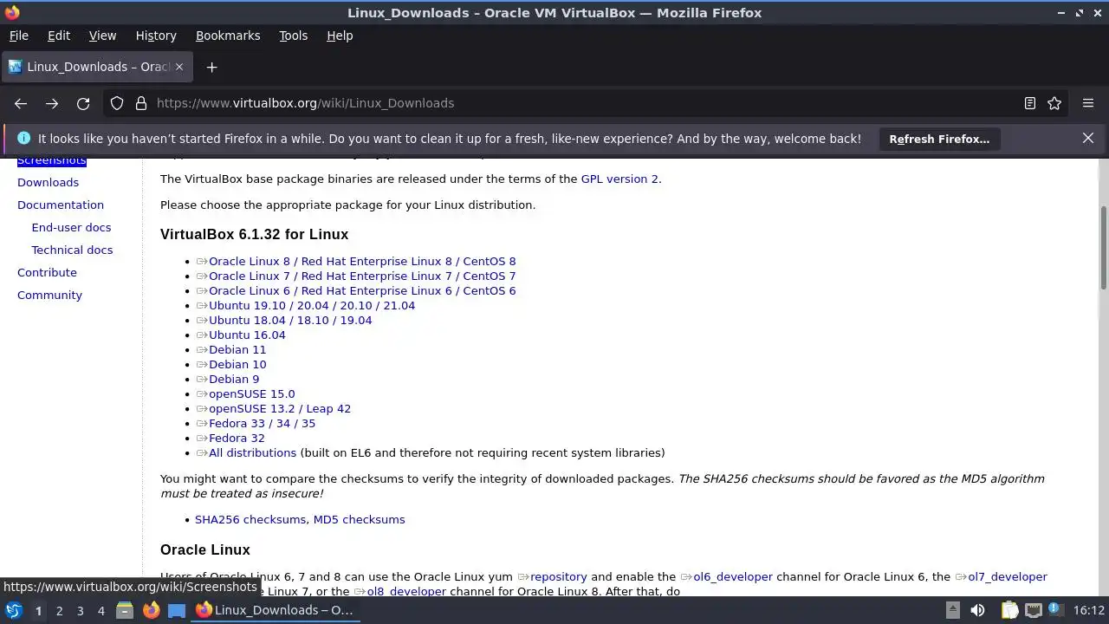
Task: Show site info via the padlock icon
Action: coord(141,103)
